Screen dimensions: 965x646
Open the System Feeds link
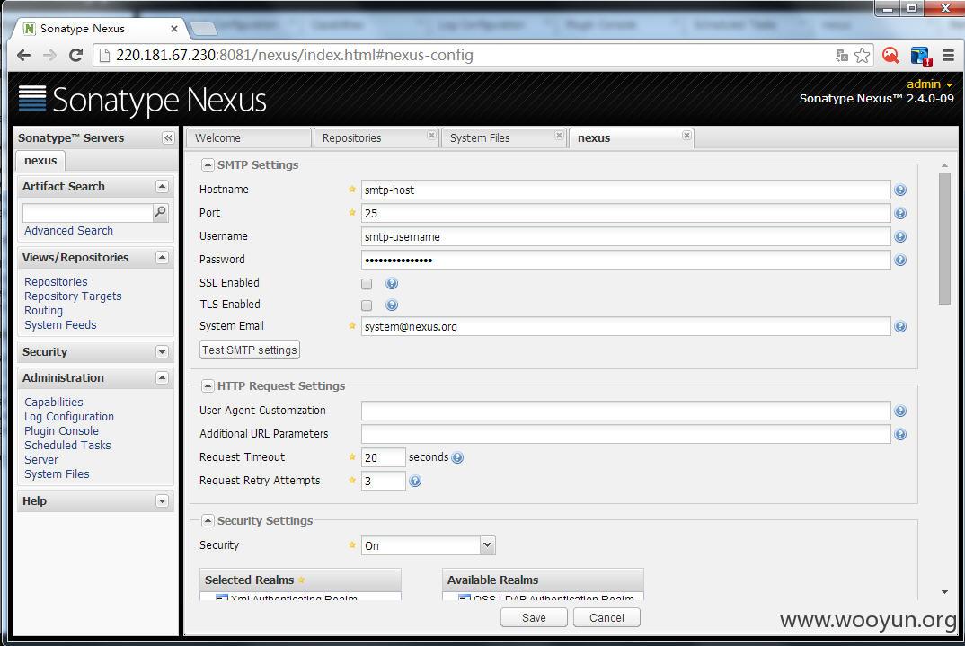(60, 325)
